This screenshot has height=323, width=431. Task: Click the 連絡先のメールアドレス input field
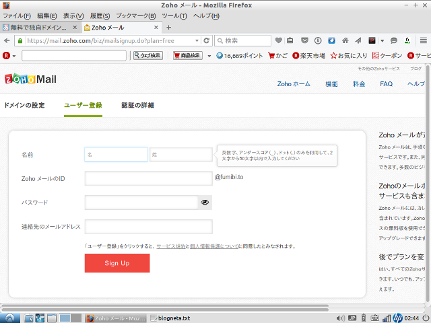pos(148,227)
